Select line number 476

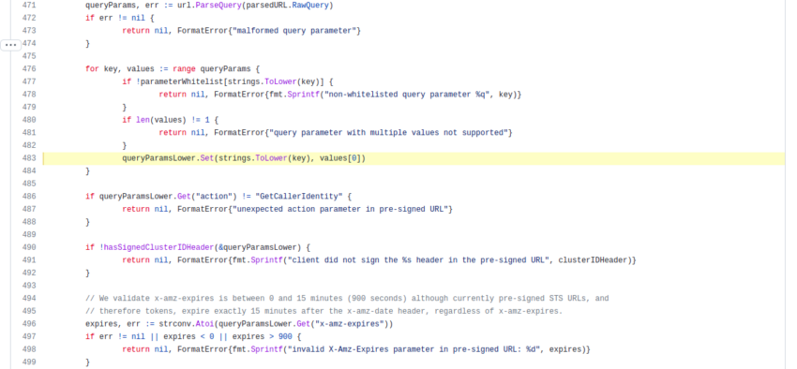coord(29,69)
